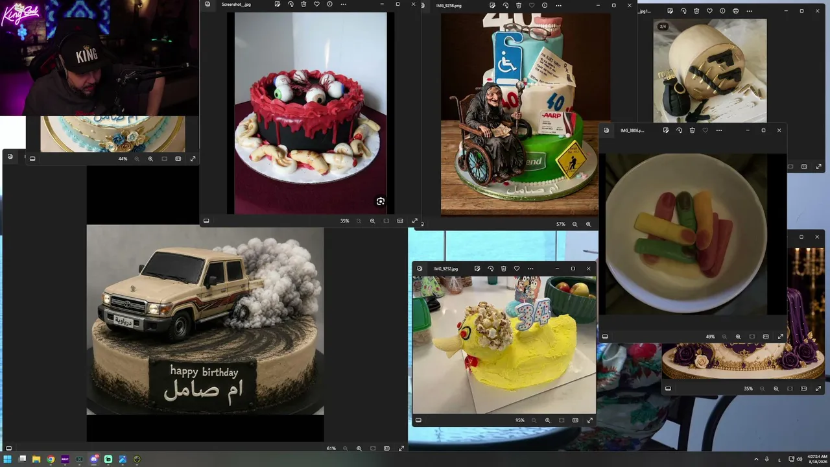Favorite the Screenshot_.jpg image
This screenshot has height=467, width=830.
(316, 5)
